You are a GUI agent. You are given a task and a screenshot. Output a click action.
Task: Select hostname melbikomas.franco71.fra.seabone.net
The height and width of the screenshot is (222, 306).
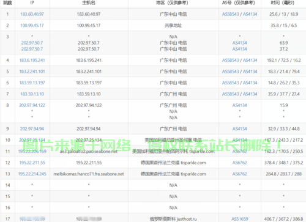(x=89, y=174)
